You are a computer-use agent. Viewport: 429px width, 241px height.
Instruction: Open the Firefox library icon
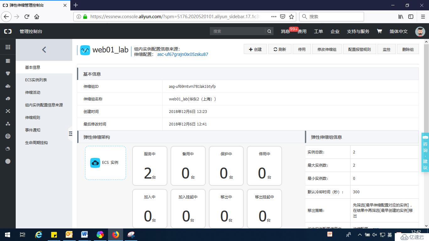pos(401,17)
